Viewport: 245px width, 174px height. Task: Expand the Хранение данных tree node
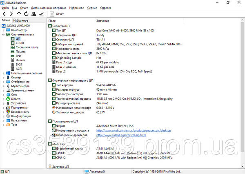click(x=3, y=90)
